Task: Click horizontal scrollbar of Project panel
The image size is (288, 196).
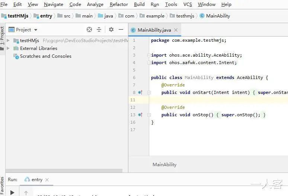Action: pos(64,170)
